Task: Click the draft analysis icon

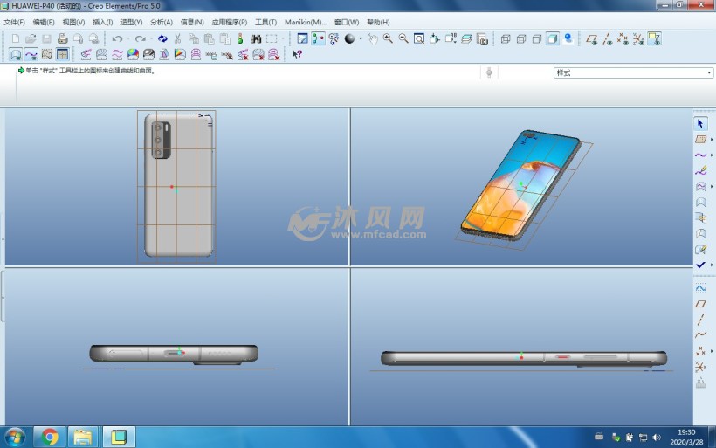Action: point(164,54)
